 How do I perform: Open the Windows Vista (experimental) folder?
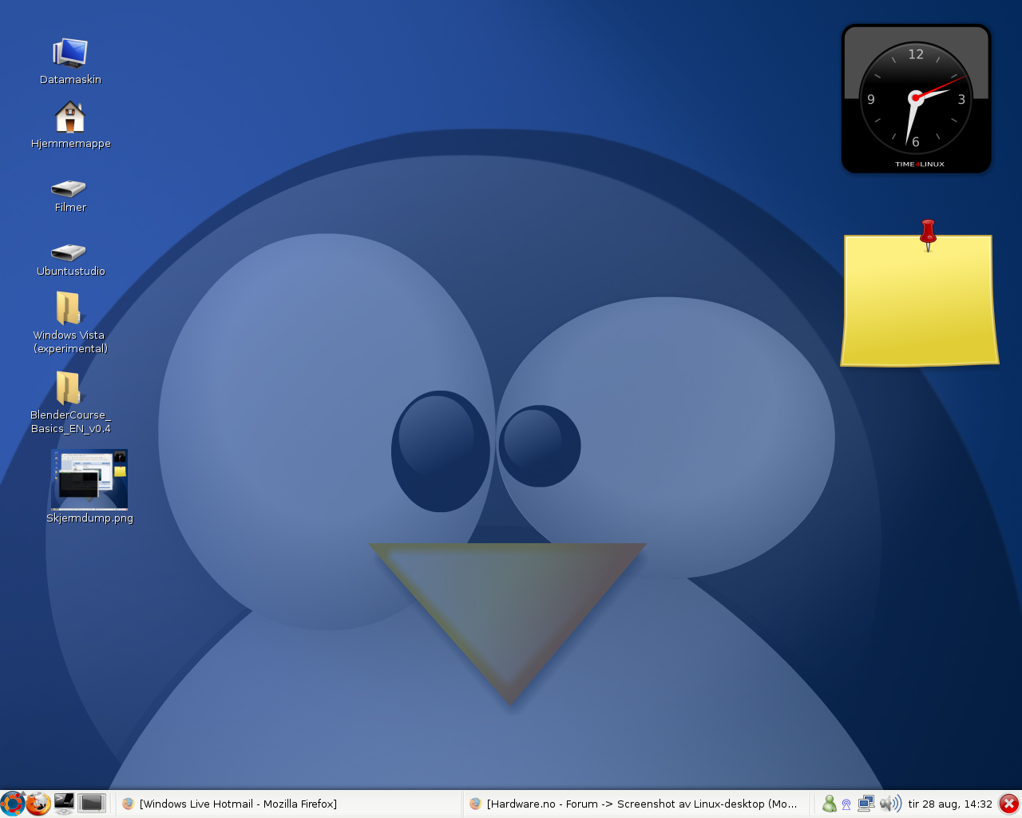69,308
